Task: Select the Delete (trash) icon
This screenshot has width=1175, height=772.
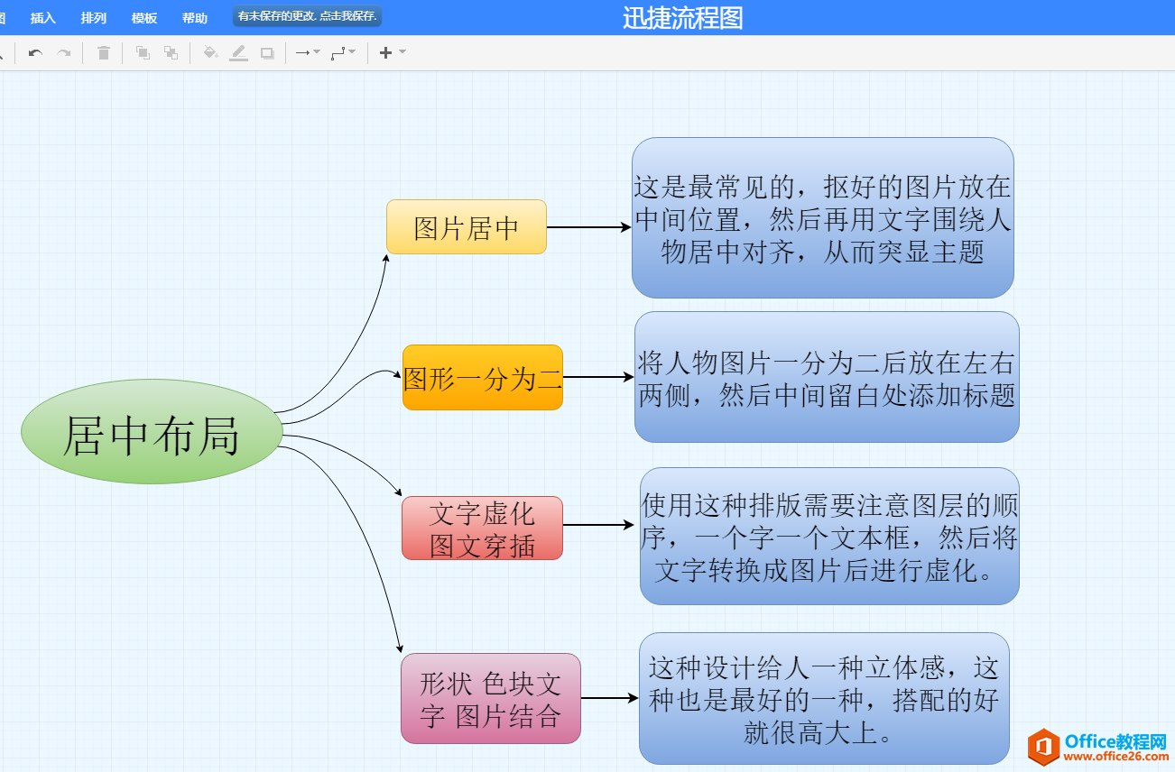Action: click(x=102, y=52)
